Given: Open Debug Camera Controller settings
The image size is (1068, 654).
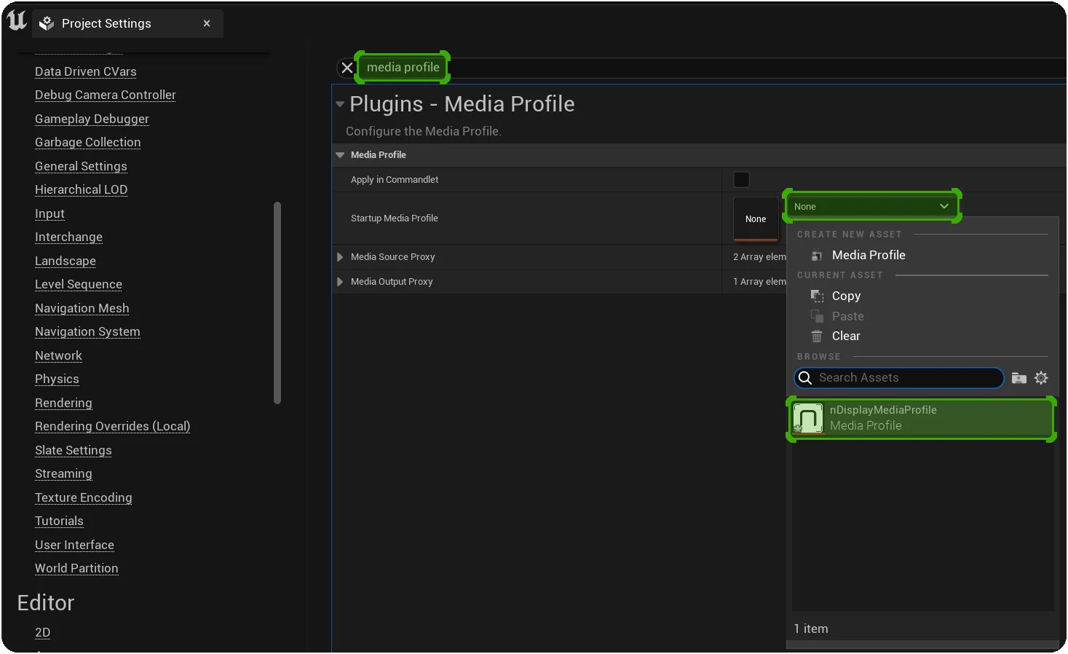Looking at the screenshot, I should pos(106,95).
